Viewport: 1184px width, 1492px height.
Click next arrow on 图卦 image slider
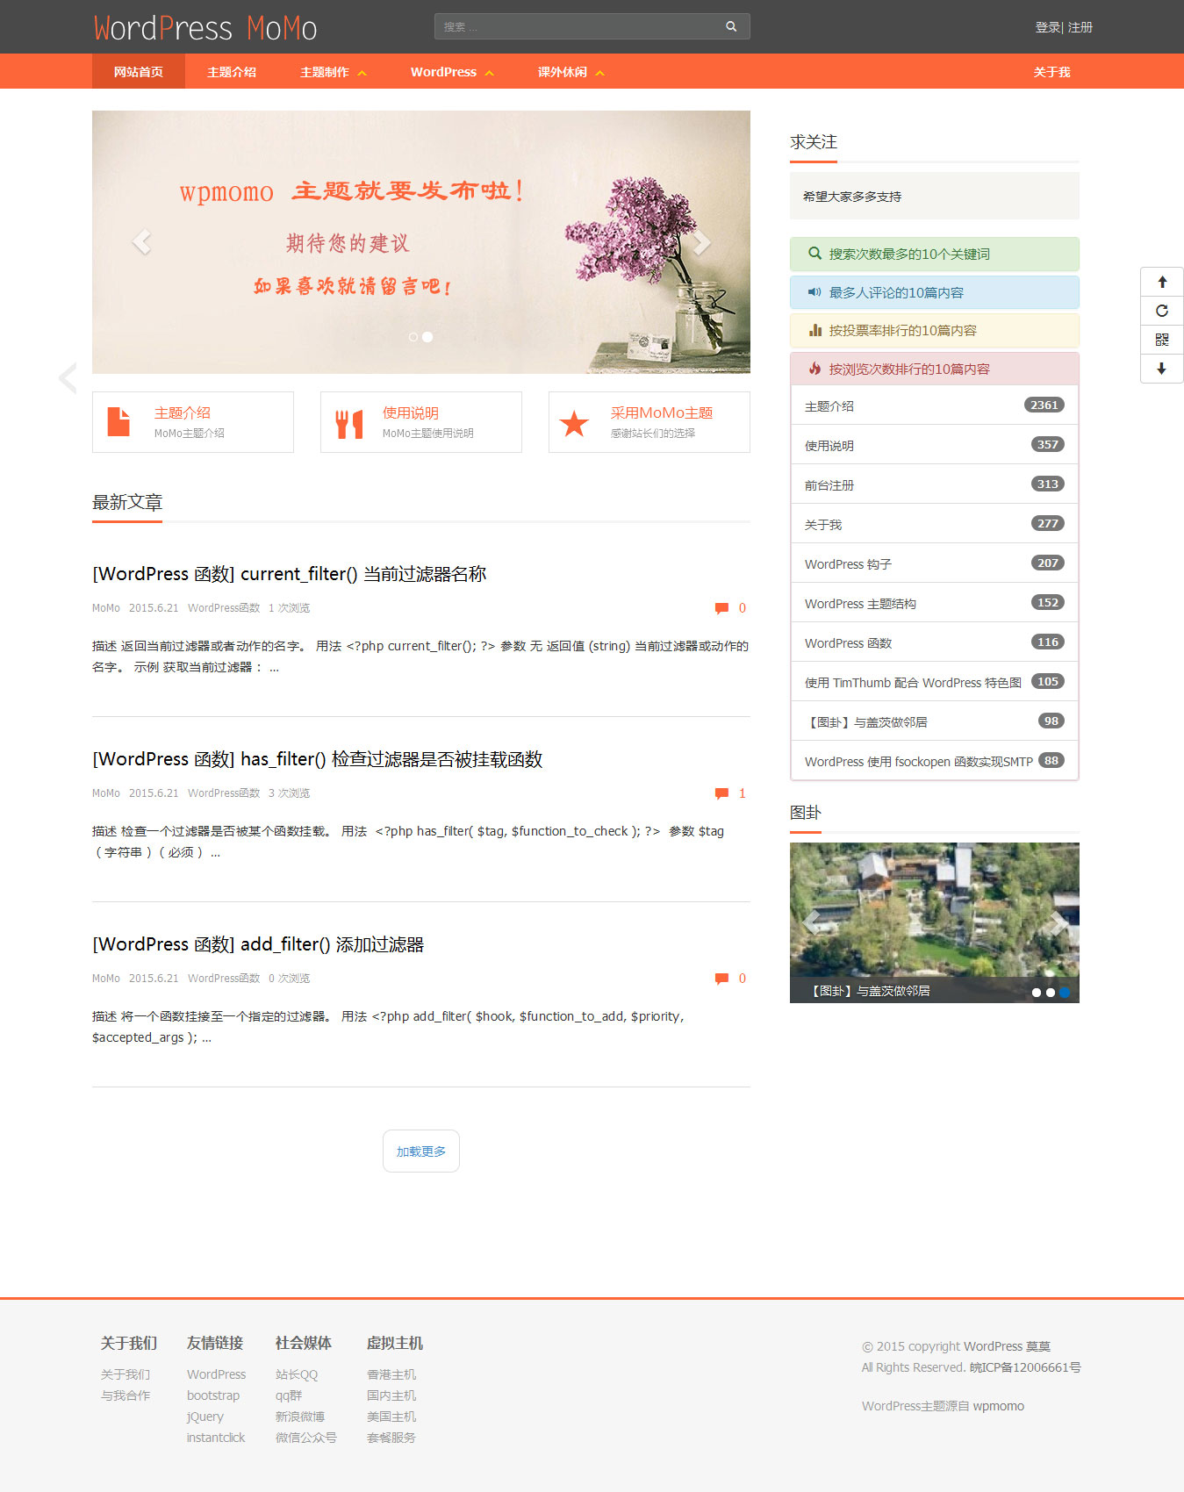(x=1058, y=922)
